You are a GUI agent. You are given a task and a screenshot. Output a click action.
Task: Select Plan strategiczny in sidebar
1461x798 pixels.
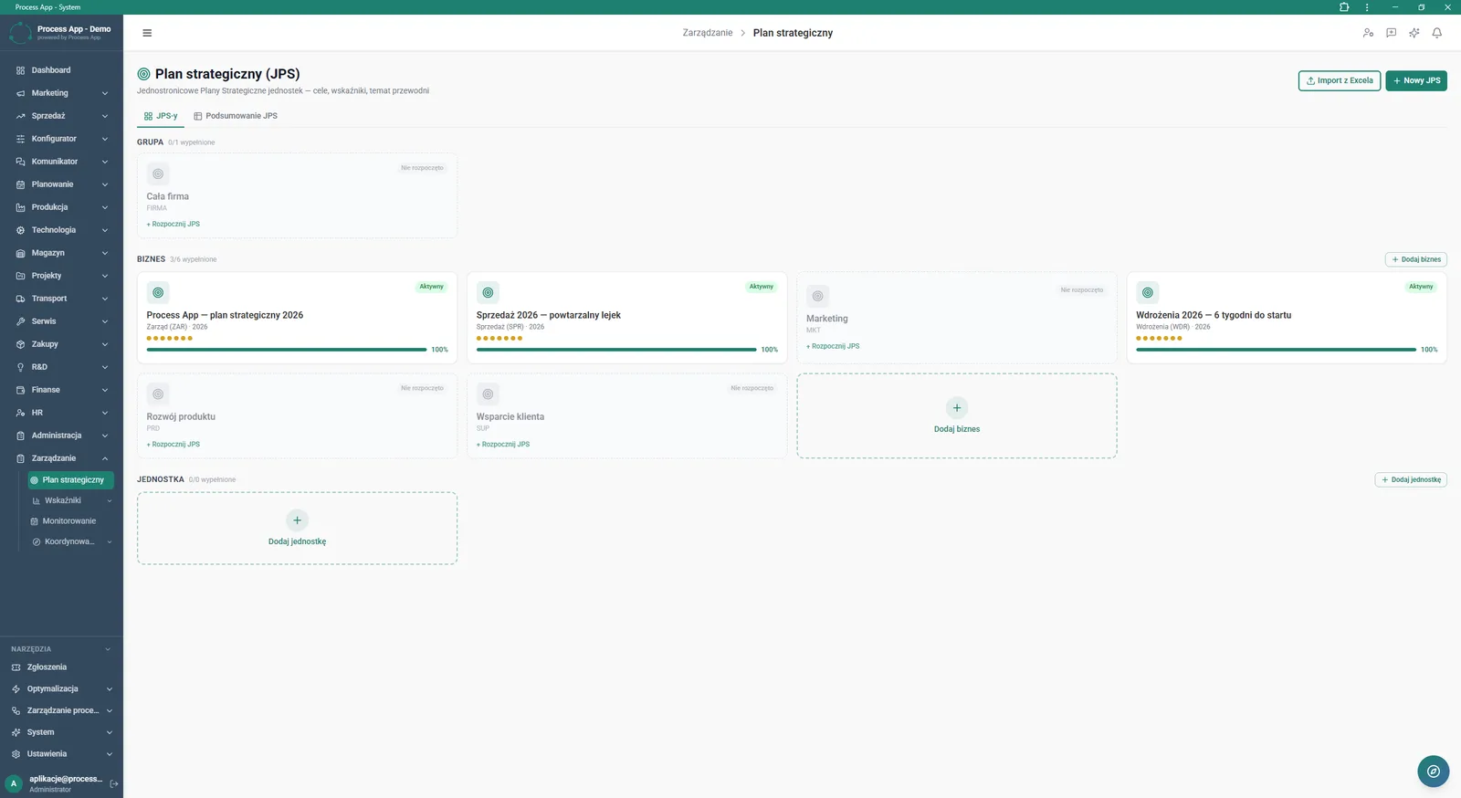pos(71,479)
